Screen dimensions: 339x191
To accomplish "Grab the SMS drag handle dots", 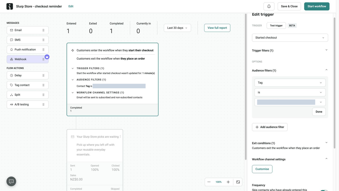I will (43, 40).
